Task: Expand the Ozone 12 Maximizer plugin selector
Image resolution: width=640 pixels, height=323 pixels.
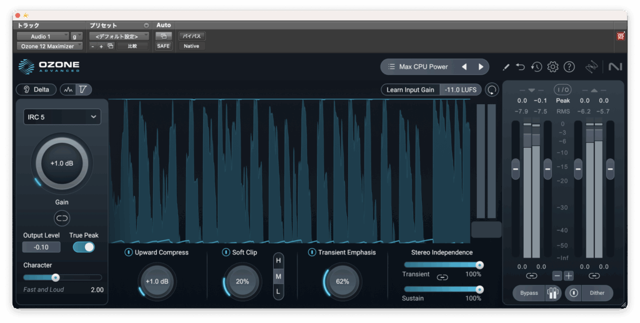Action: pyautogui.click(x=49, y=46)
